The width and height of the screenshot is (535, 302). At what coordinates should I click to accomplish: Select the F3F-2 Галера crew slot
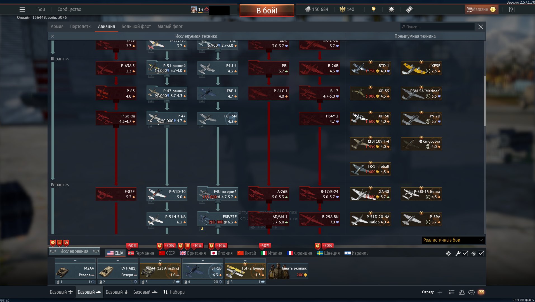point(245,271)
